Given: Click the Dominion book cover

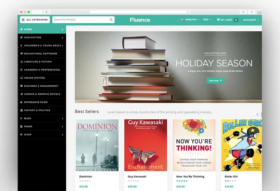Looking at the screenshot, I should point(97,145).
